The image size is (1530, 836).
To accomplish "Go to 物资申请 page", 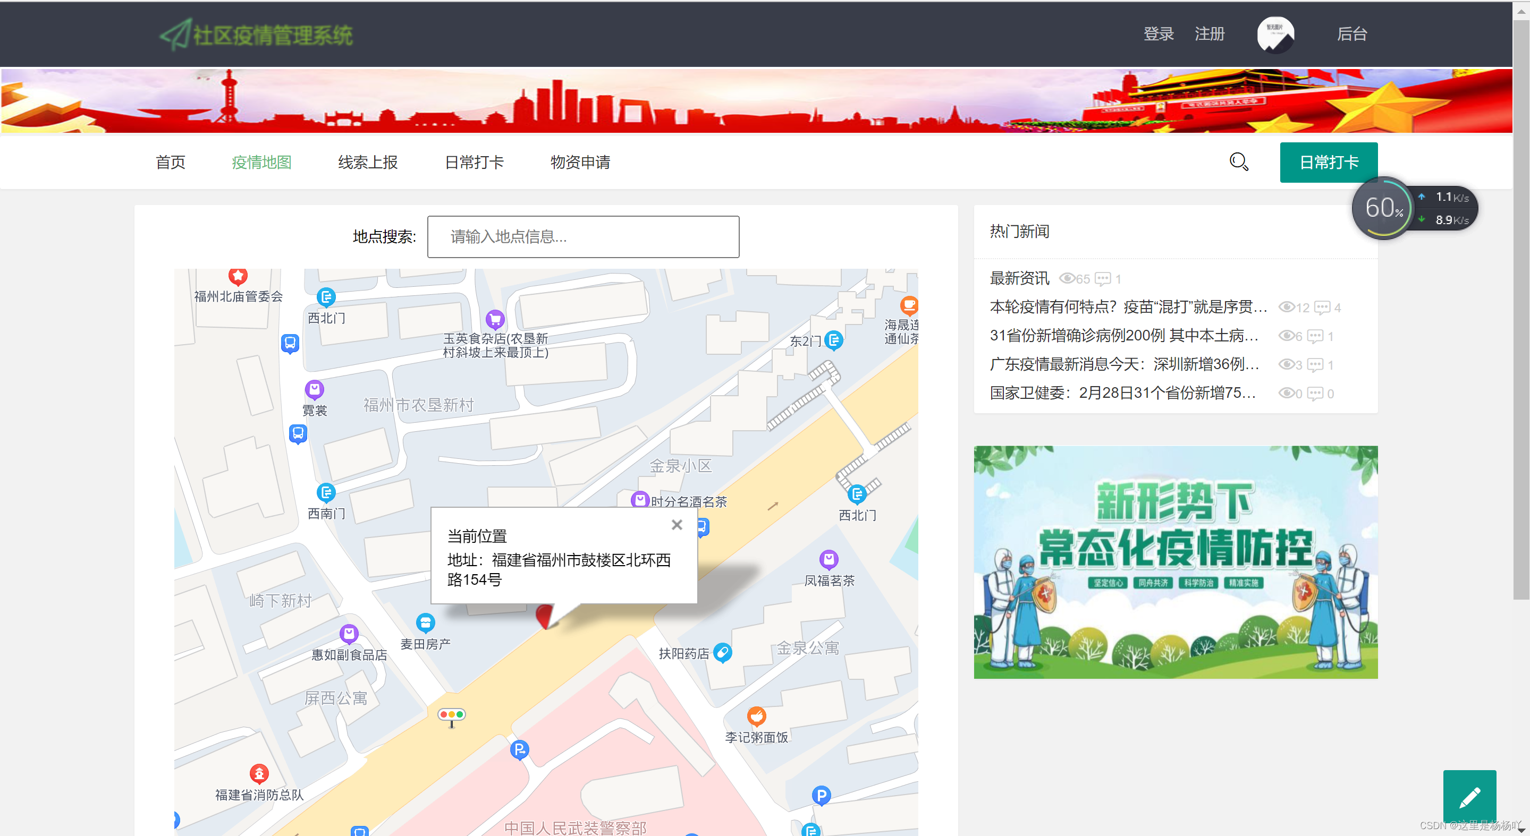I will coord(580,162).
